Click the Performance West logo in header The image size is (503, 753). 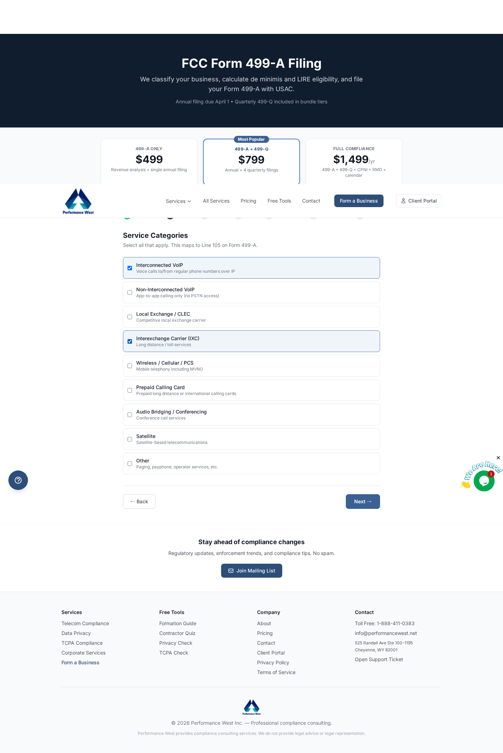(x=78, y=201)
